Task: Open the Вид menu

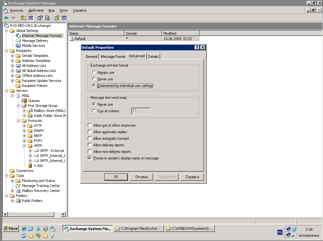Action: click(x=51, y=10)
